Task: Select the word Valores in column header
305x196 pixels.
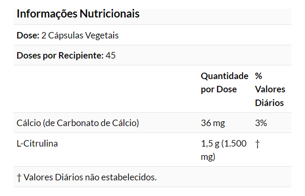Action: (270, 90)
